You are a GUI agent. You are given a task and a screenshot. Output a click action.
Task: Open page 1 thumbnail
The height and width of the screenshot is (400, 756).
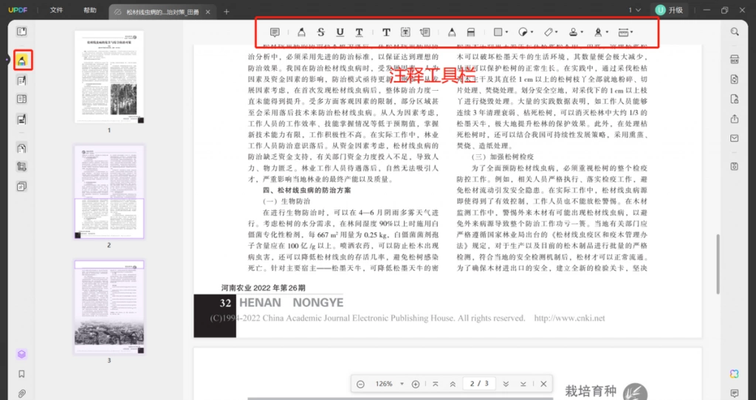point(109,77)
